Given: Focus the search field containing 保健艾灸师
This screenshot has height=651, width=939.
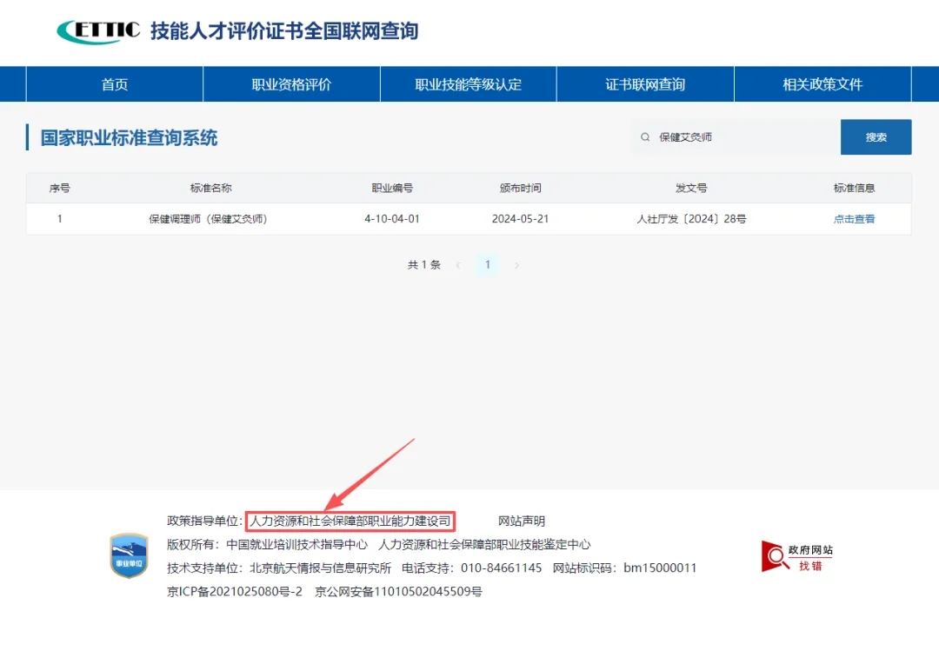Looking at the screenshot, I should [739, 137].
